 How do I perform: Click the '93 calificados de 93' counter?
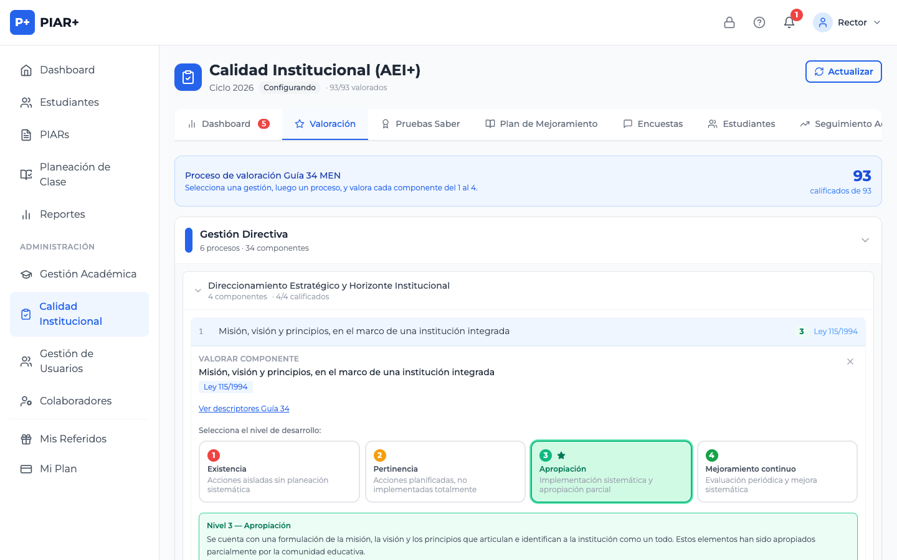pyautogui.click(x=841, y=181)
